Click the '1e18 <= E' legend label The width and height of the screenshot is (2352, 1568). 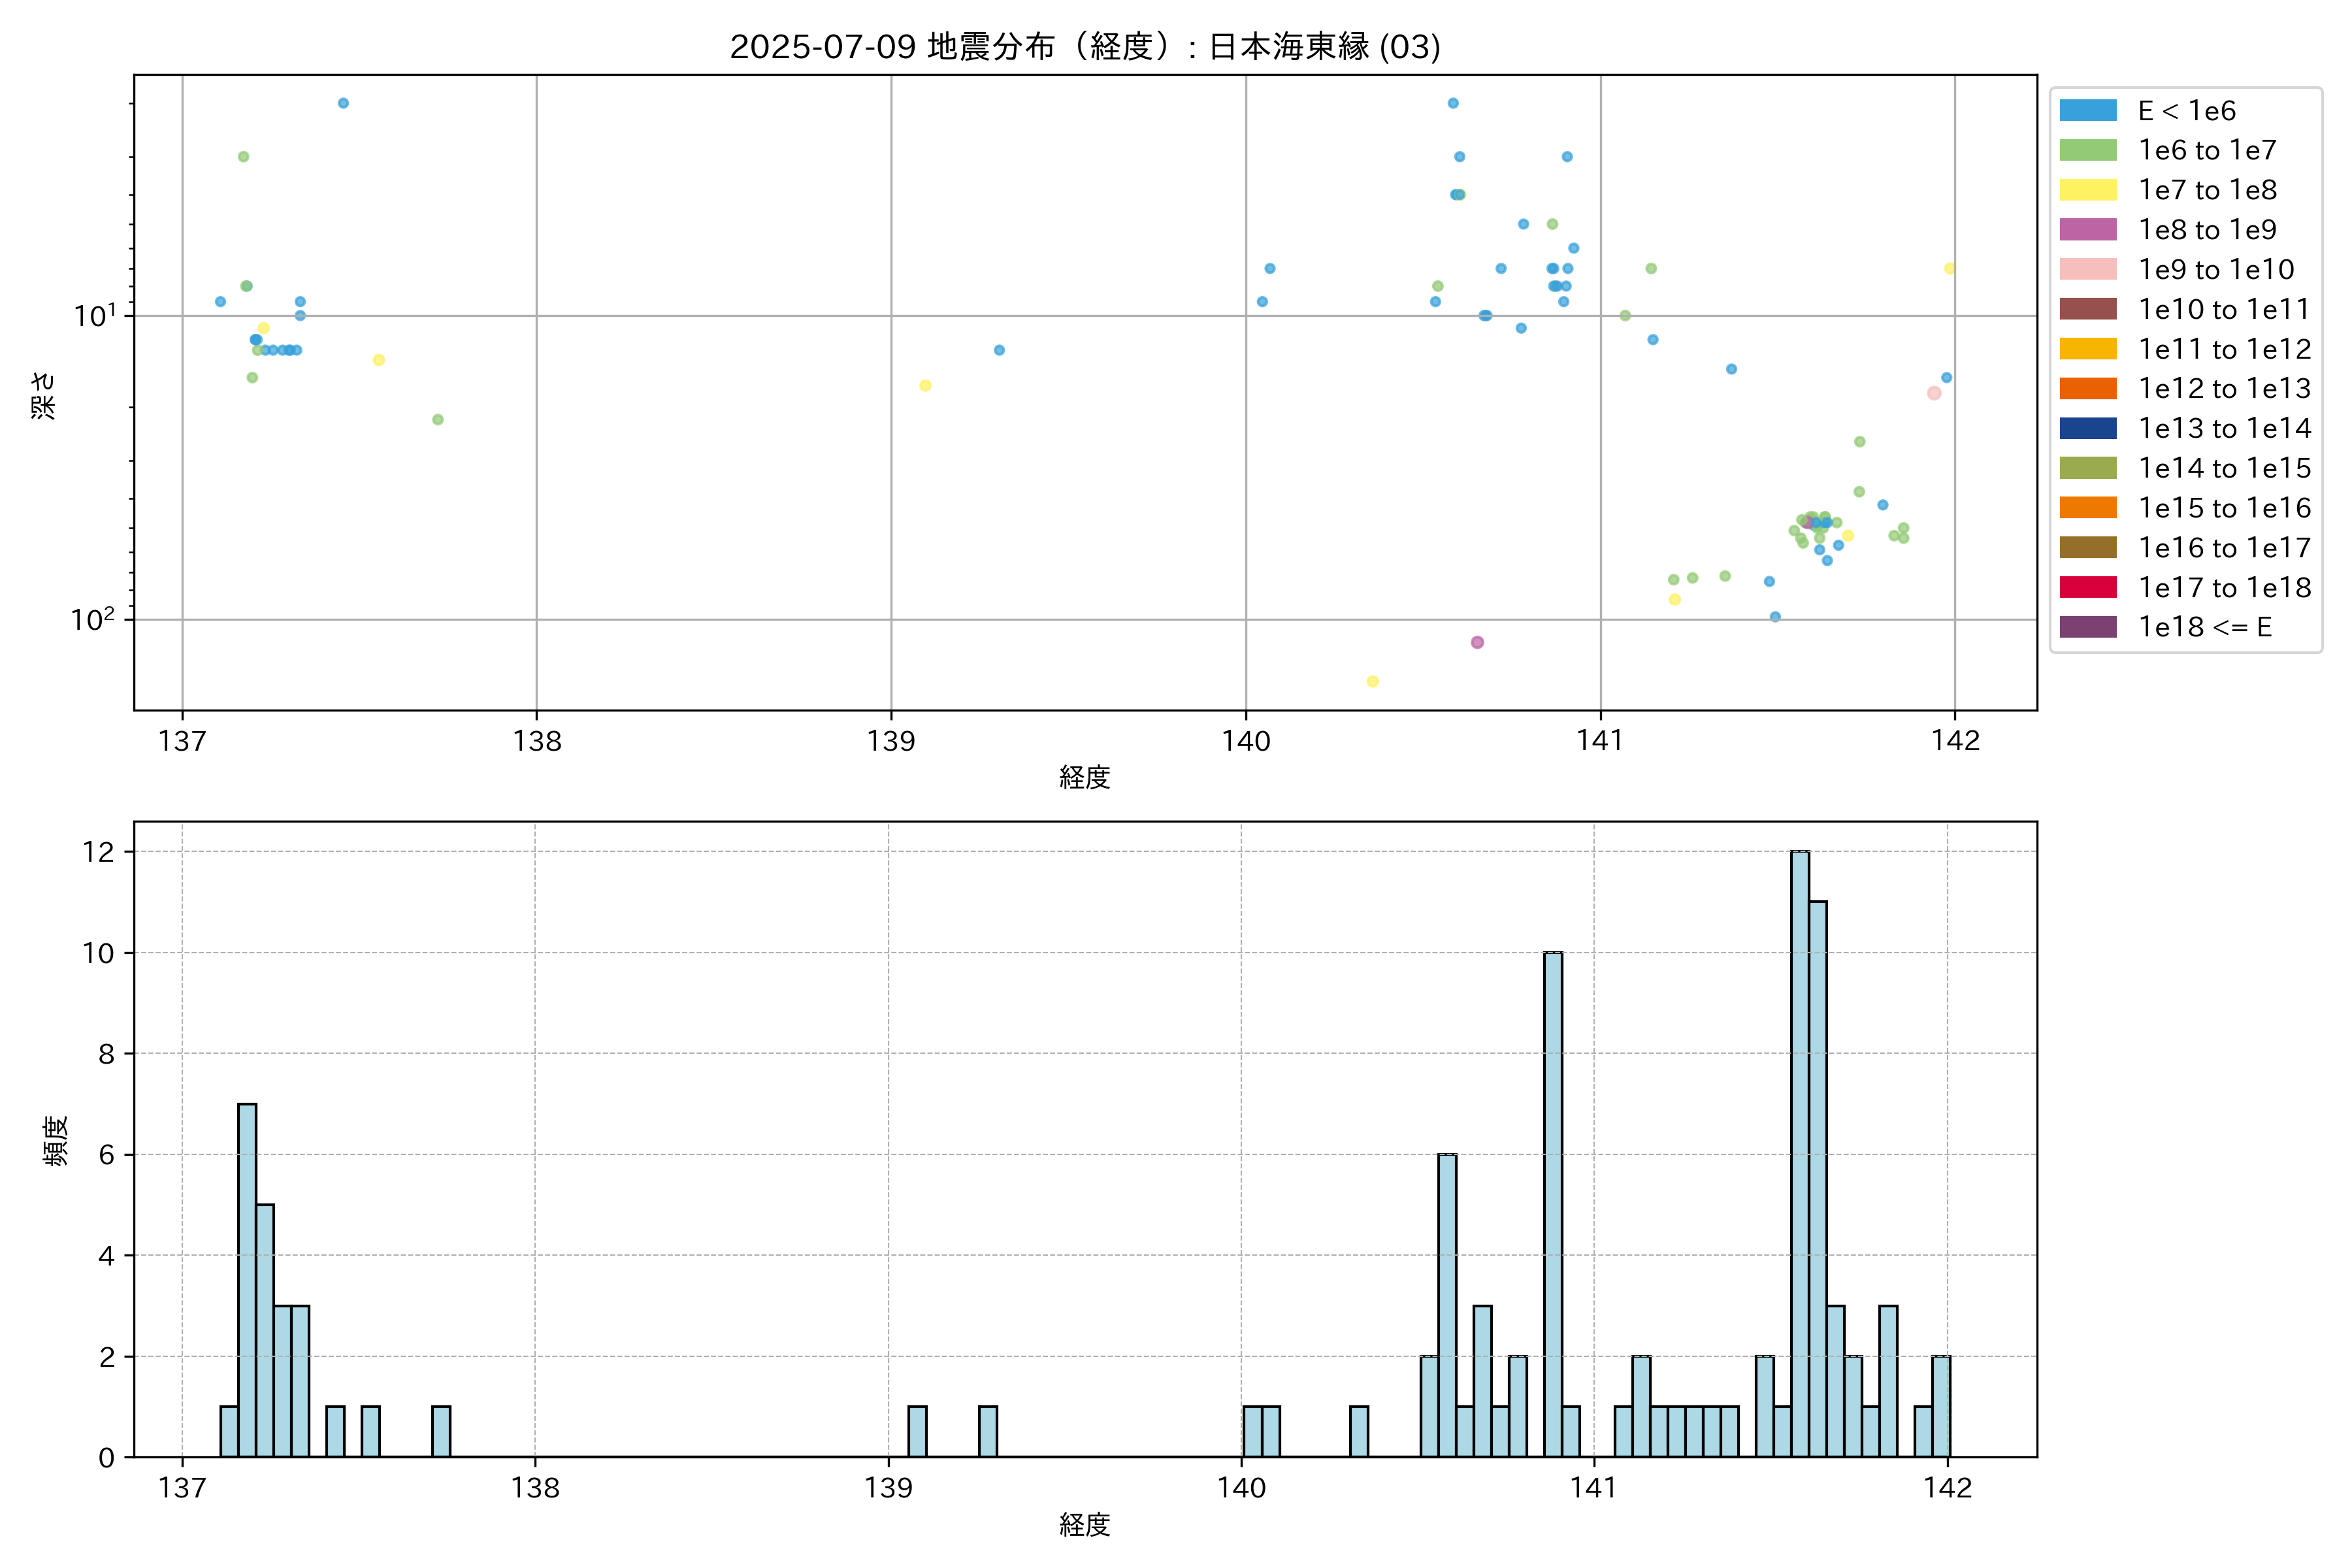click(2204, 627)
